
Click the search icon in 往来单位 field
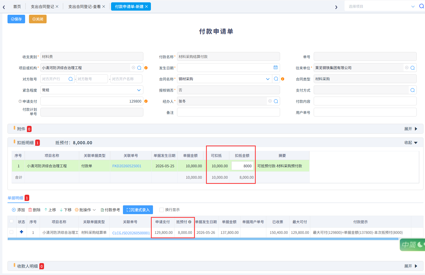click(x=413, y=68)
